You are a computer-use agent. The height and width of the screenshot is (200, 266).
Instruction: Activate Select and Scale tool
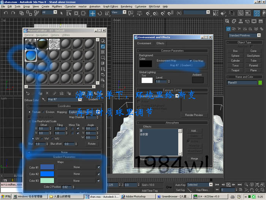(x=107, y=13)
